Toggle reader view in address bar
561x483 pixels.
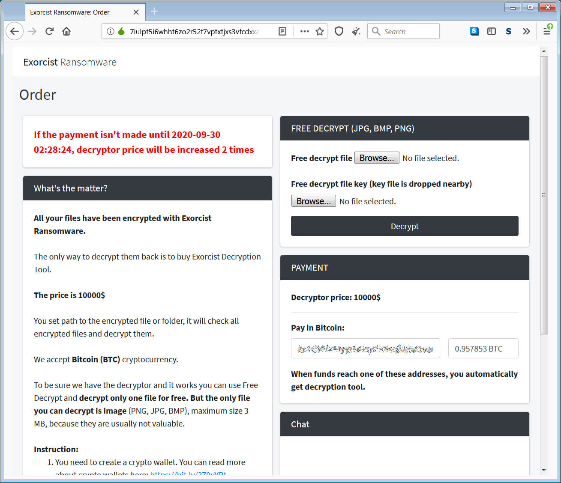click(282, 31)
